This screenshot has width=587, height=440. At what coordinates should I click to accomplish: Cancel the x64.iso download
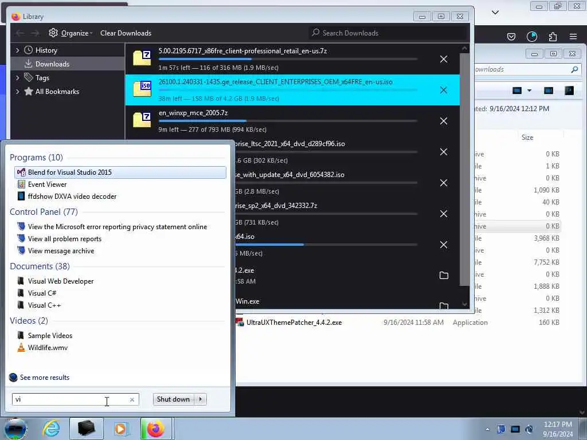[x=444, y=245]
